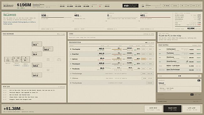Toggle the auto routing button for The Docks

(144, 69)
